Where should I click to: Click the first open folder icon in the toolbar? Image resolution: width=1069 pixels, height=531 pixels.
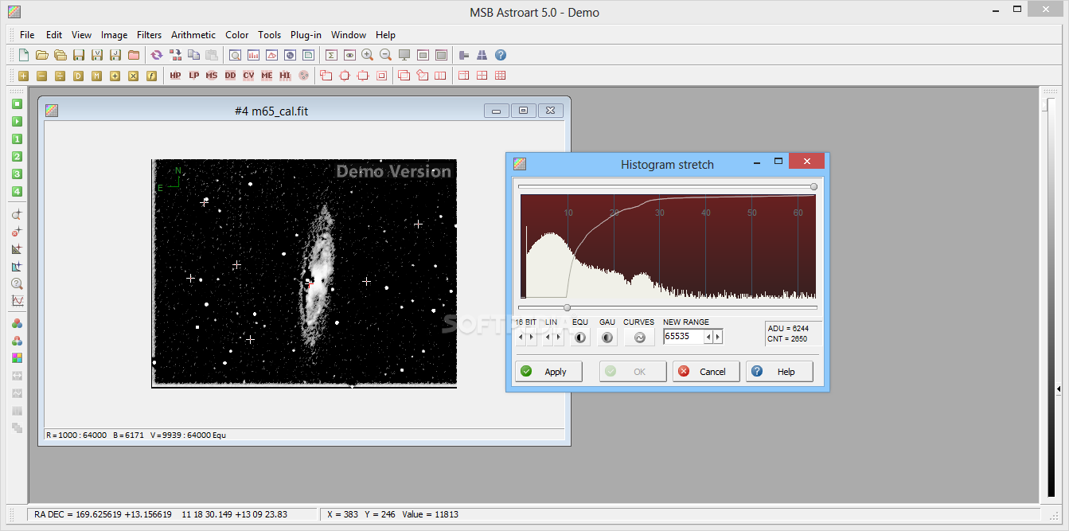tap(41, 55)
